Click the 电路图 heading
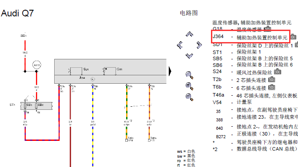 (189, 13)
